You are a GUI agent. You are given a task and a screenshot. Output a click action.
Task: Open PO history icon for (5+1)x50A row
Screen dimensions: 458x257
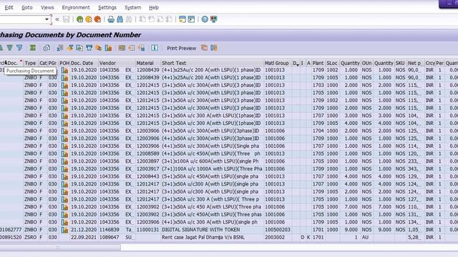pyautogui.click(x=64, y=176)
